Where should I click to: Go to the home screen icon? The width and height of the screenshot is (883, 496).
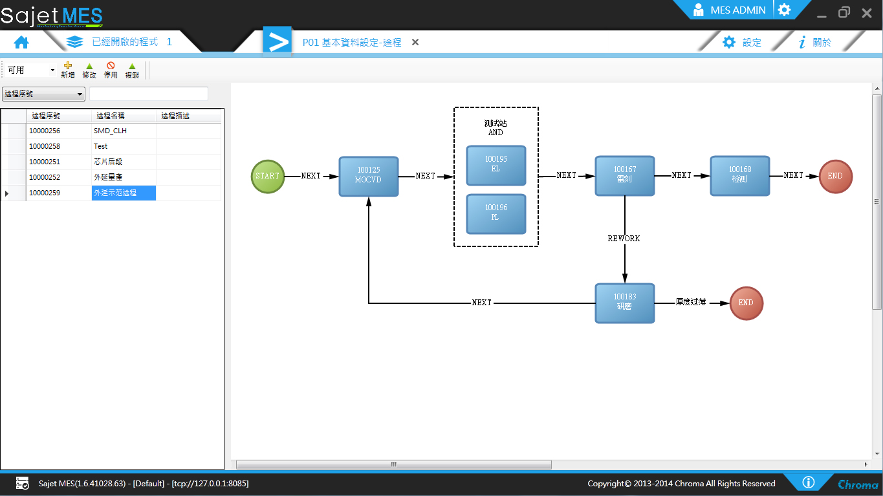21,43
